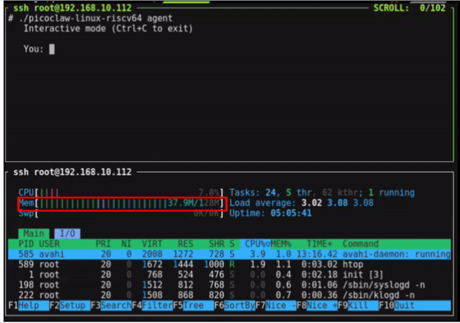Activate F3 Search in htop footer
Viewport: 460px width, 323px height.
[111, 305]
